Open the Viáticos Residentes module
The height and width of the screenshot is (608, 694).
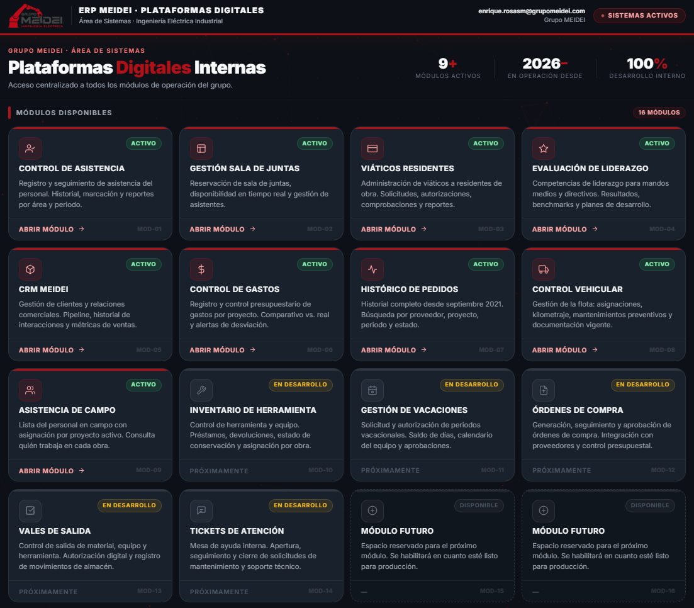click(x=394, y=229)
